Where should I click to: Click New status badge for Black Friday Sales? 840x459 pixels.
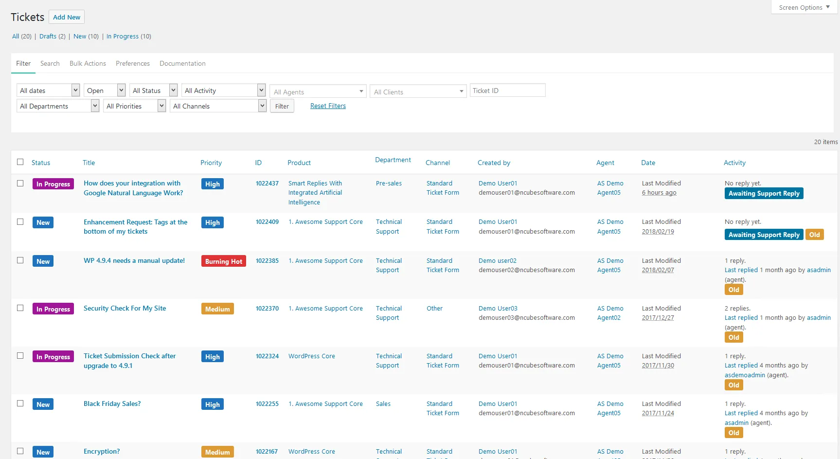[43, 404]
